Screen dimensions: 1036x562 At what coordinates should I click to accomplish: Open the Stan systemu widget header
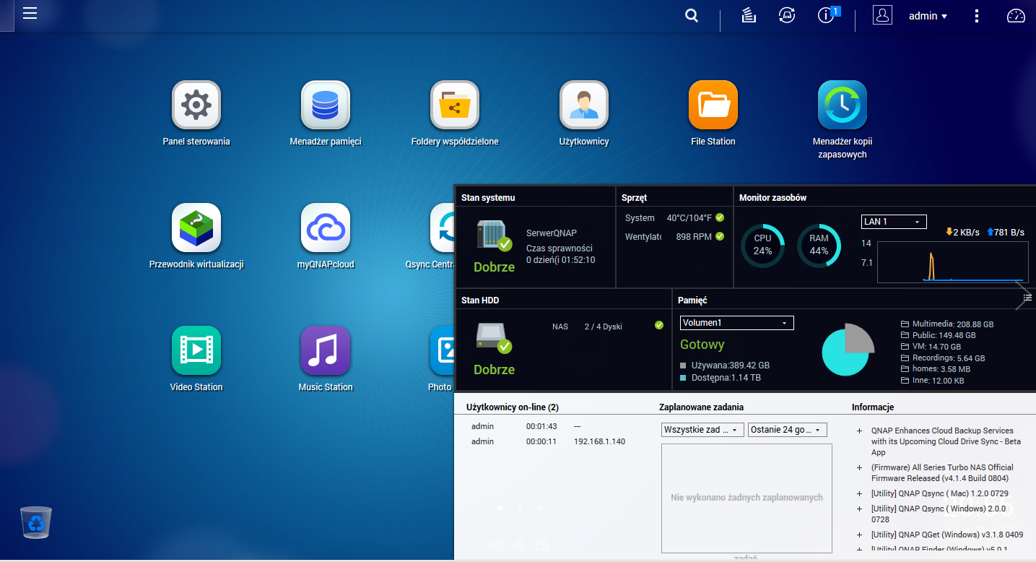tap(488, 198)
